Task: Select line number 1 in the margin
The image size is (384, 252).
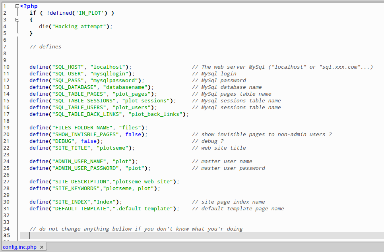Action: pyautogui.click(x=4, y=6)
